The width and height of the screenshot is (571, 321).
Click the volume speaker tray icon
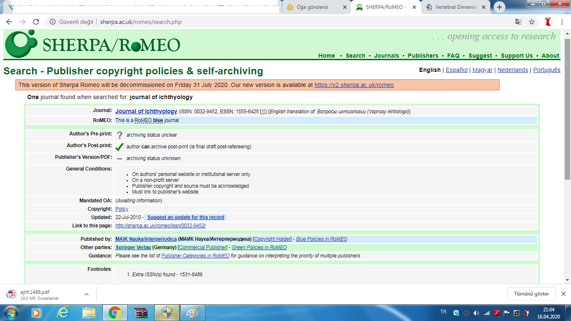point(476,313)
